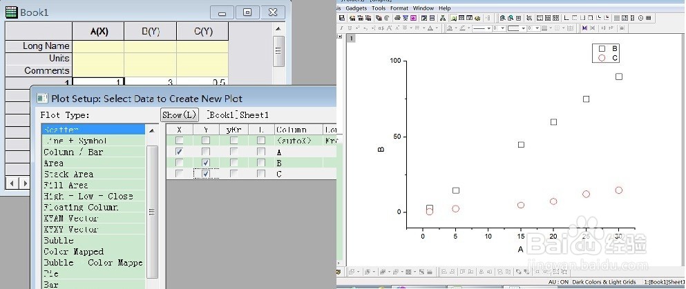Open the Gadgets menu
Screen dimensions: 686x289
pos(356,8)
